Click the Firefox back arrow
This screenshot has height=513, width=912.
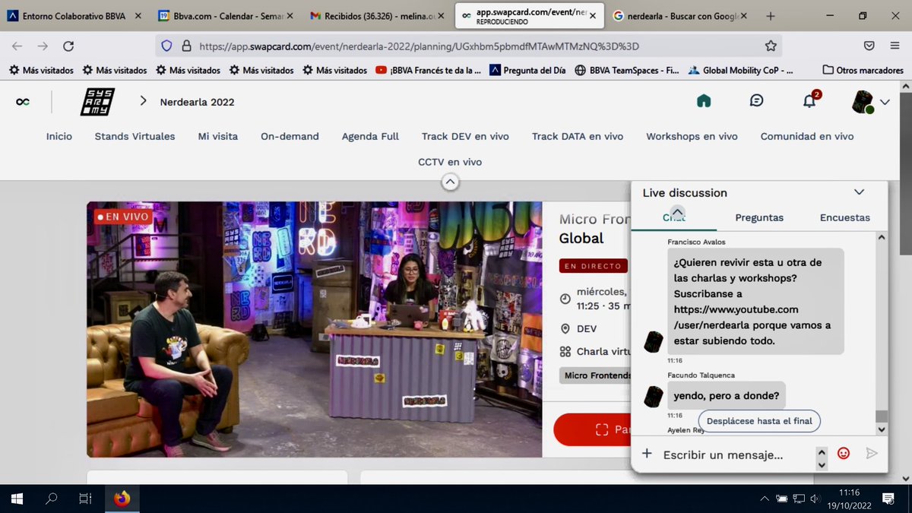[18, 46]
